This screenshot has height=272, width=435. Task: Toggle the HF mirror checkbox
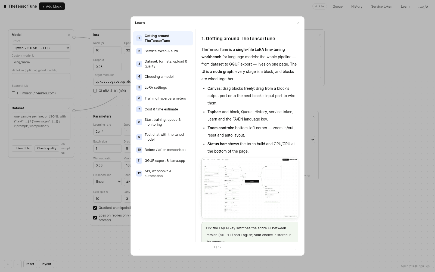(13, 93)
